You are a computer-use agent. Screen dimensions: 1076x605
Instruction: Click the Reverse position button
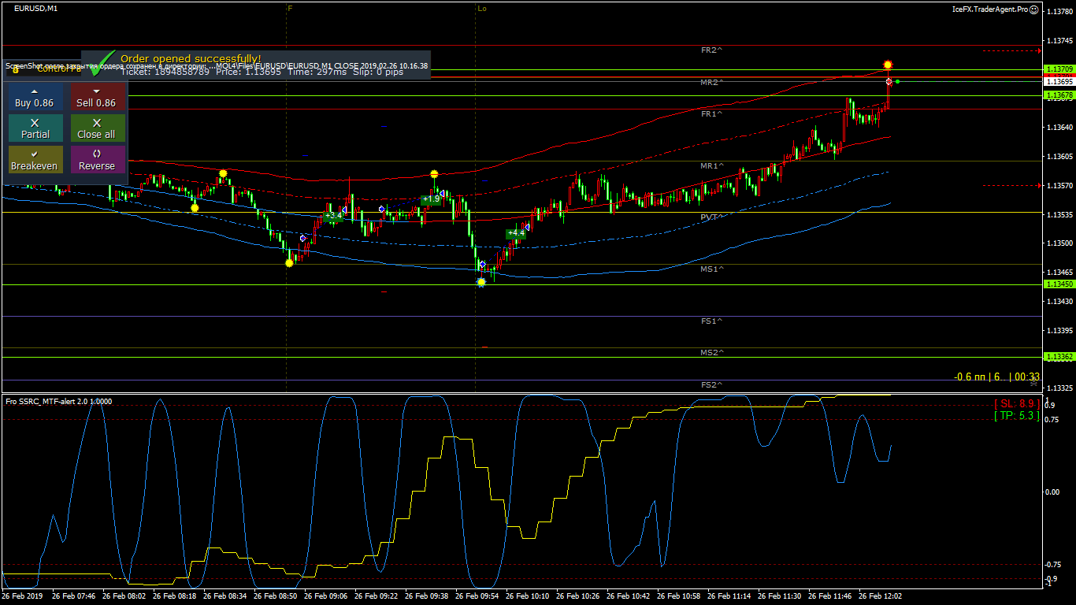click(x=98, y=160)
